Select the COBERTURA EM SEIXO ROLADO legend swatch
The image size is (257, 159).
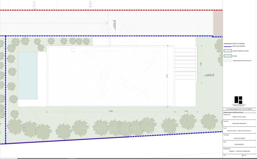228,60
